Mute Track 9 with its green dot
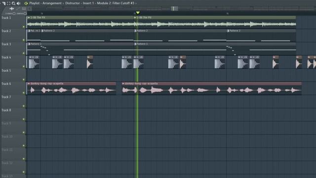Viewport: 316px width, 178px height. 24,133
